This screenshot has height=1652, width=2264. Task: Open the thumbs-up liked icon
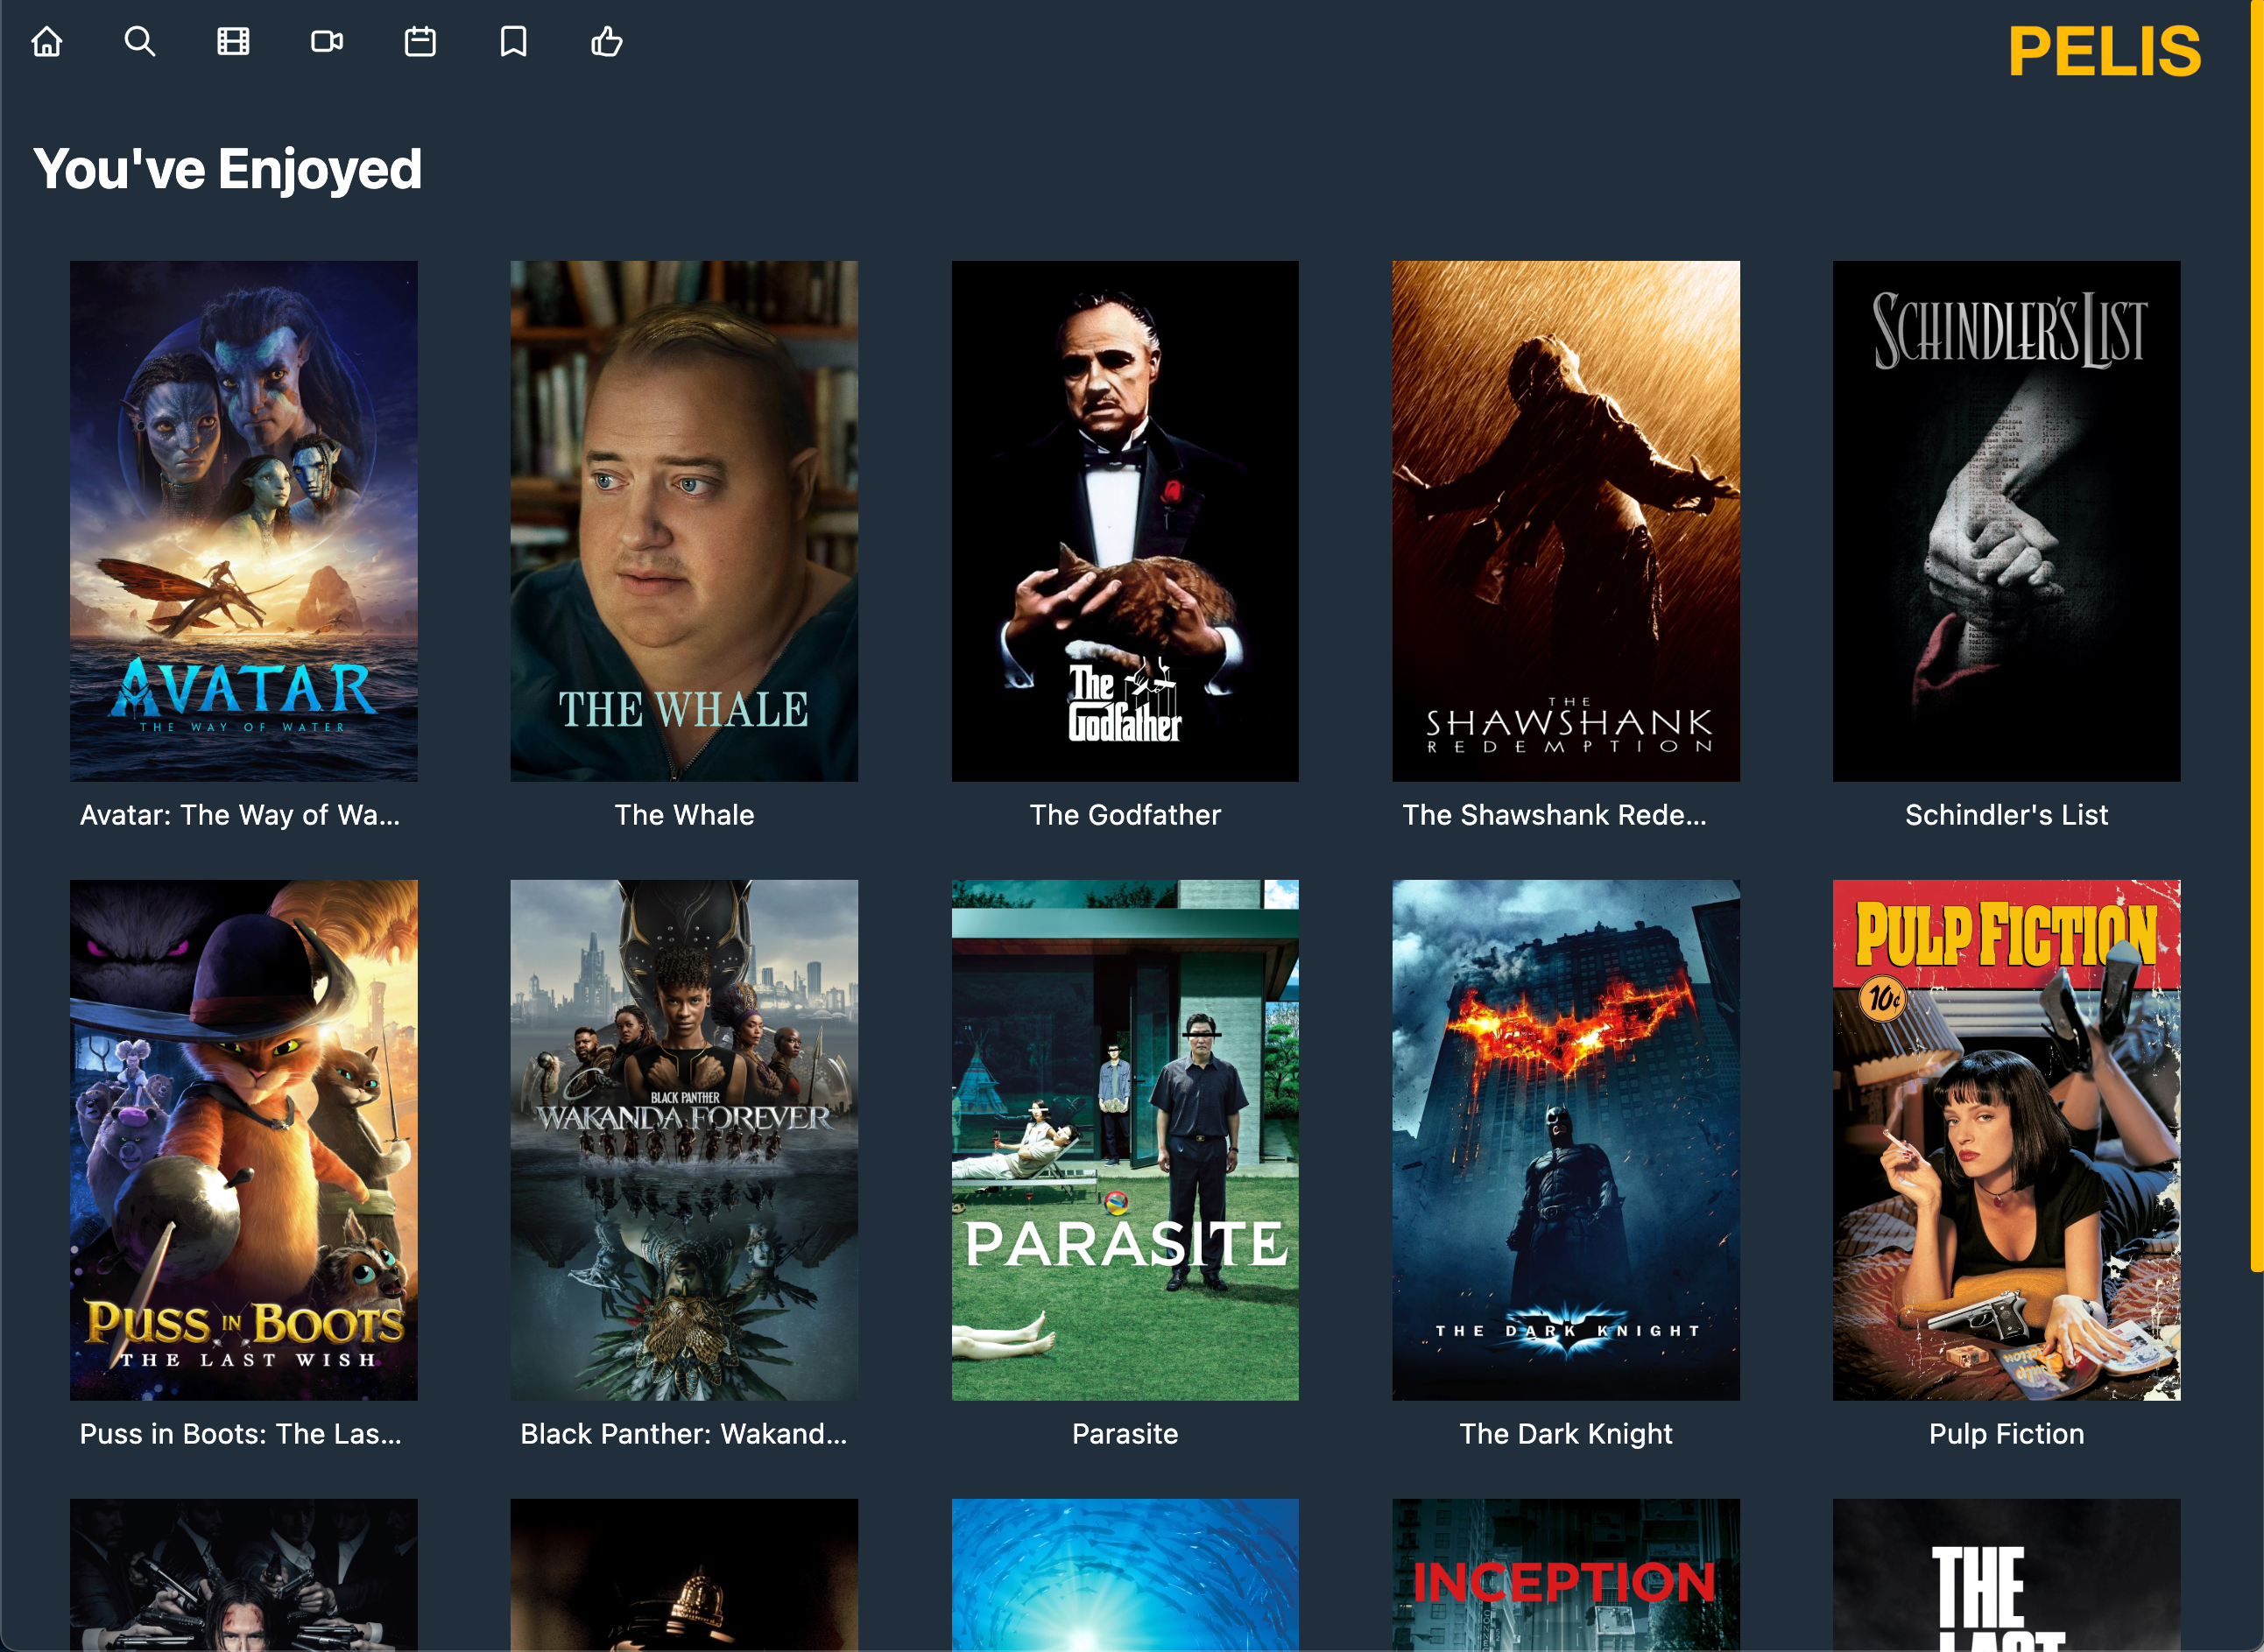click(x=607, y=42)
